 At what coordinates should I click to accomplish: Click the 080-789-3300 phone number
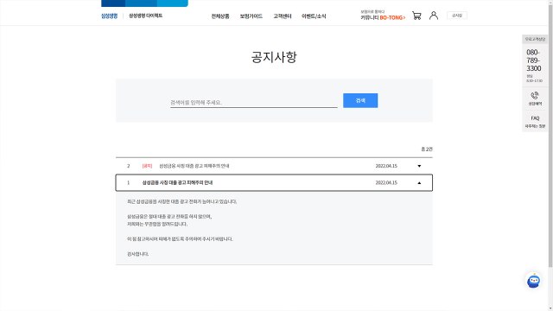(x=534, y=60)
